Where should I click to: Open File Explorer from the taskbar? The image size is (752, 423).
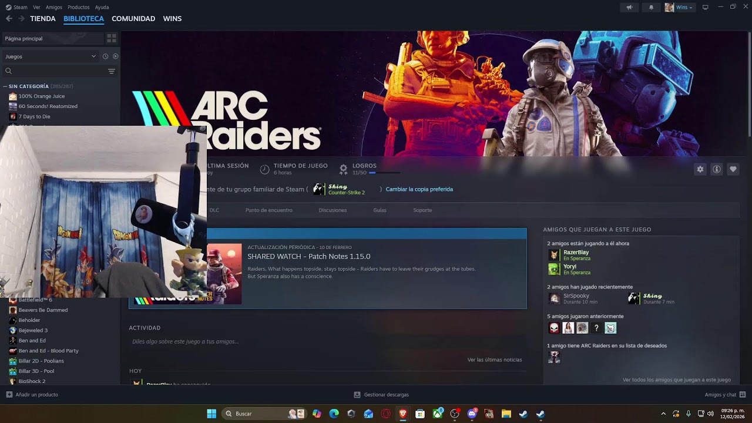(506, 414)
